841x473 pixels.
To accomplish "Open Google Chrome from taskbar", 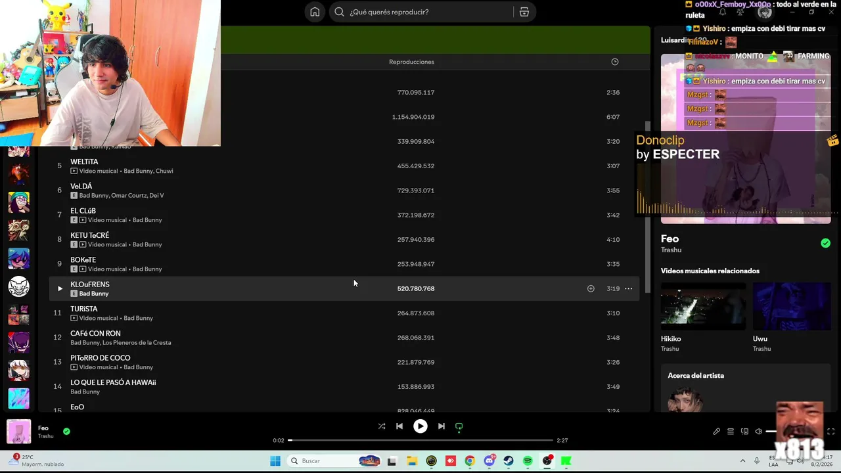I will (x=469, y=461).
